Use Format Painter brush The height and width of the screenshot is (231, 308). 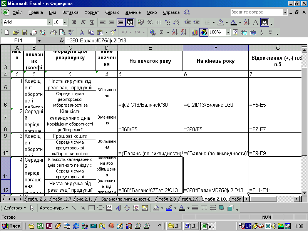pos(113,32)
